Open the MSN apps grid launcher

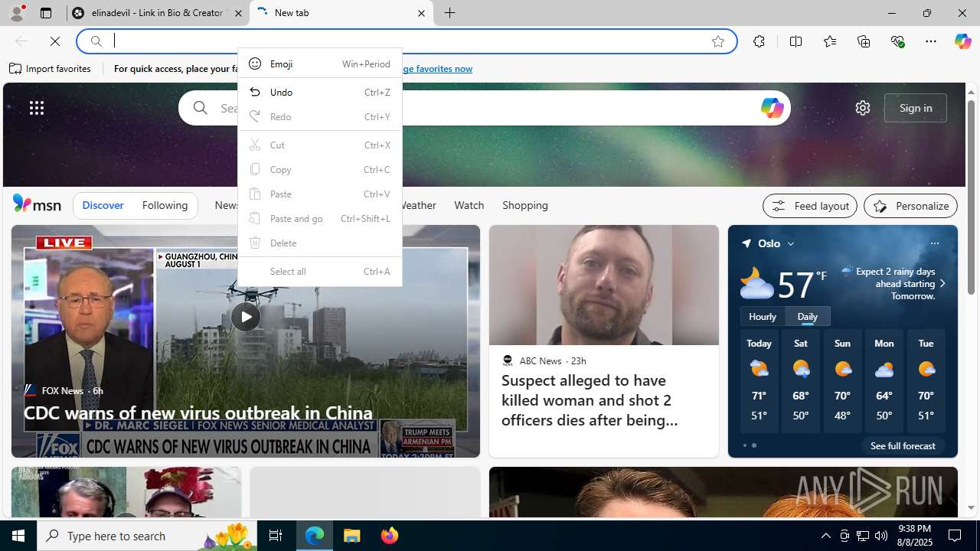point(37,108)
